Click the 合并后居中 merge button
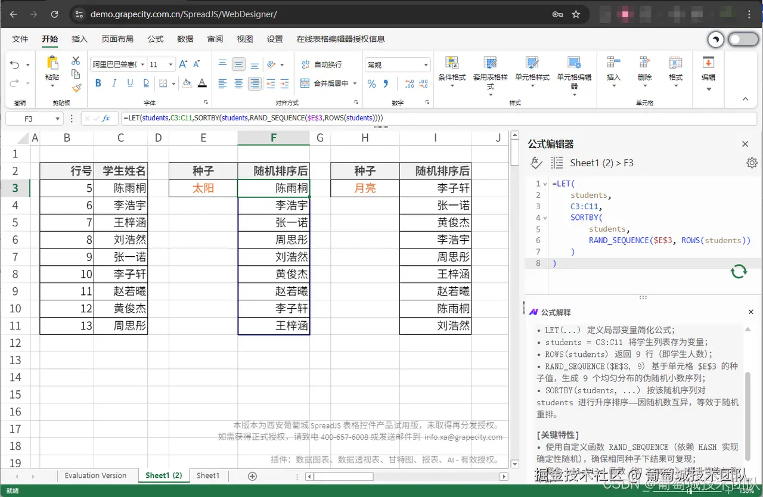This screenshot has width=763, height=497. pos(324,83)
